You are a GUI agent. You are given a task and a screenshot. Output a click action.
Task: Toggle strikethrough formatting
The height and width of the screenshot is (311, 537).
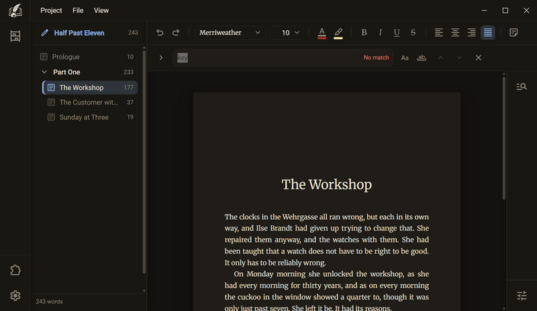coord(413,32)
